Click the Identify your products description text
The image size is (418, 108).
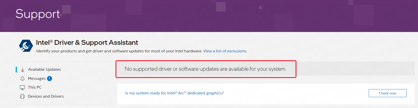[x=119, y=51]
